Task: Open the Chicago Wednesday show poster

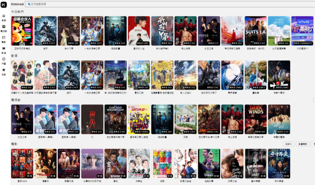Action: (115, 119)
